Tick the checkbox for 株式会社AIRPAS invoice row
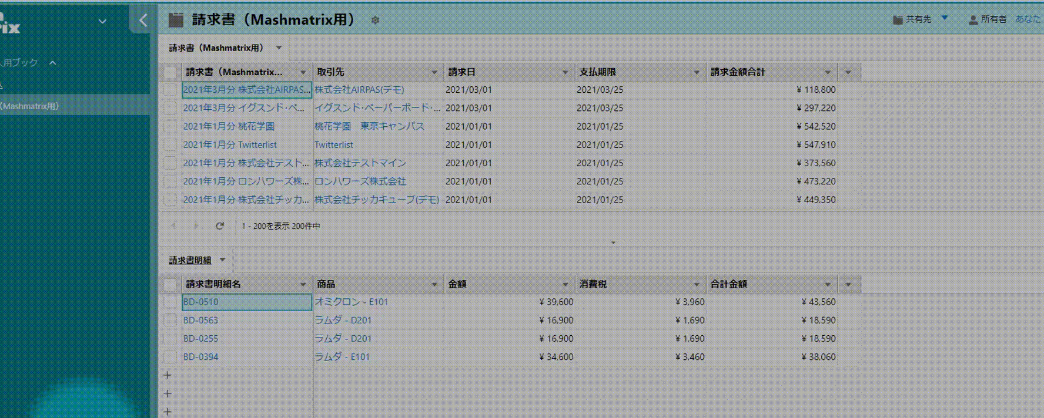The width and height of the screenshot is (1044, 418). [x=170, y=90]
